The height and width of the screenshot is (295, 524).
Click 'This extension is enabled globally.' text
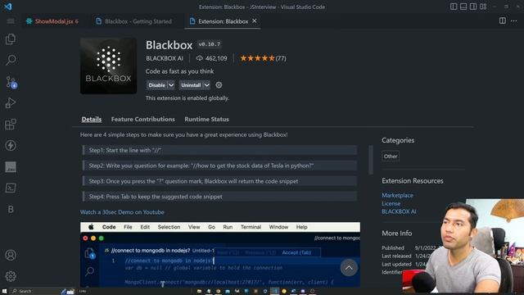tap(187, 98)
